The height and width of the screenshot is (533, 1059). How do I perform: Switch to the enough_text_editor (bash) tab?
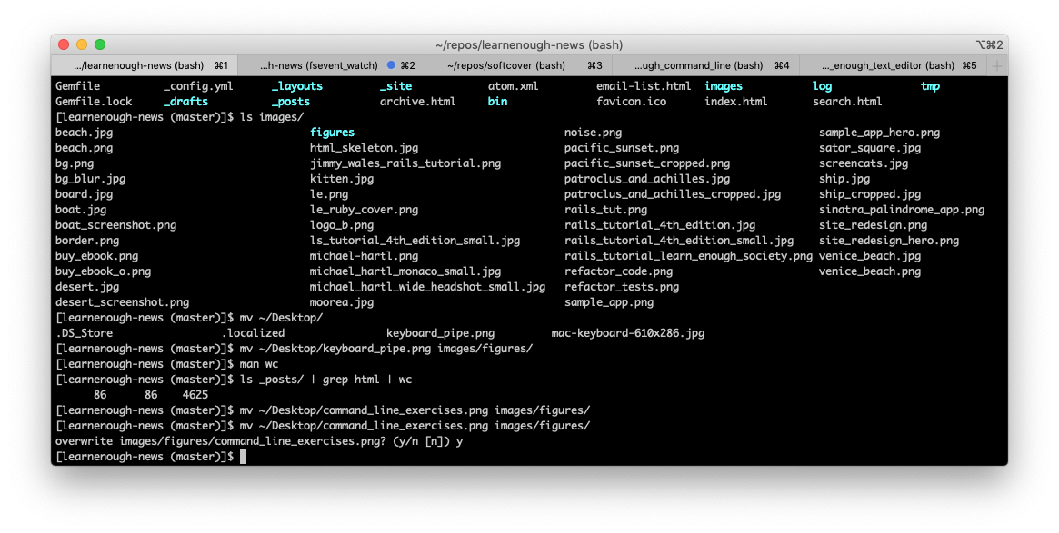click(887, 65)
